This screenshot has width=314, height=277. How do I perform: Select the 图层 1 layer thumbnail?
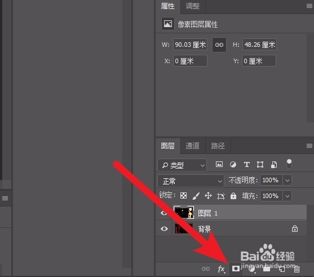click(184, 213)
